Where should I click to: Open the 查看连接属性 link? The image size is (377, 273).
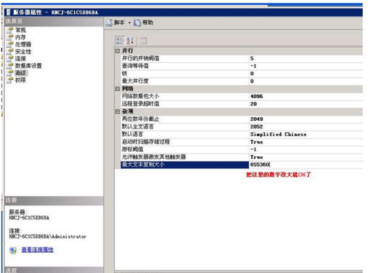tap(37, 250)
